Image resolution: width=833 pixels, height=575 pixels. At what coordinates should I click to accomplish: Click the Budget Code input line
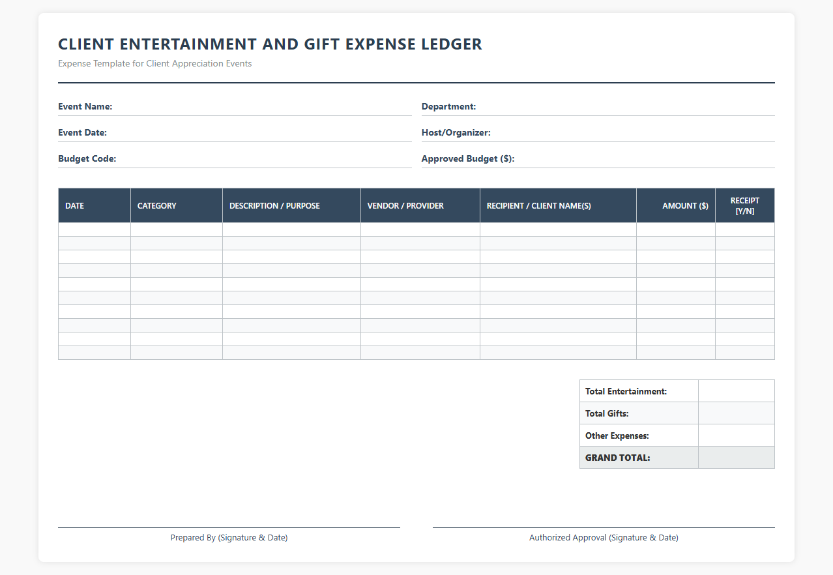click(264, 158)
